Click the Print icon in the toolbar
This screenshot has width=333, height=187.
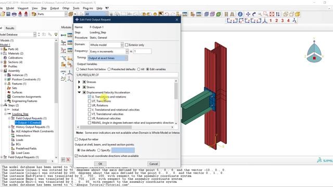click(14, 14)
